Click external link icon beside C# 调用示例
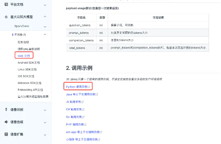Image resolution: width=221 pixels, height=144 pixels. click(83, 109)
